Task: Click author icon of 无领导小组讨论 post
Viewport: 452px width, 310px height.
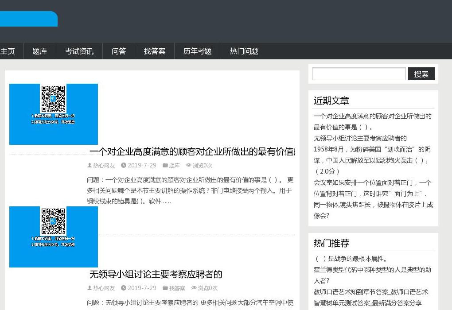Action: (x=90, y=288)
